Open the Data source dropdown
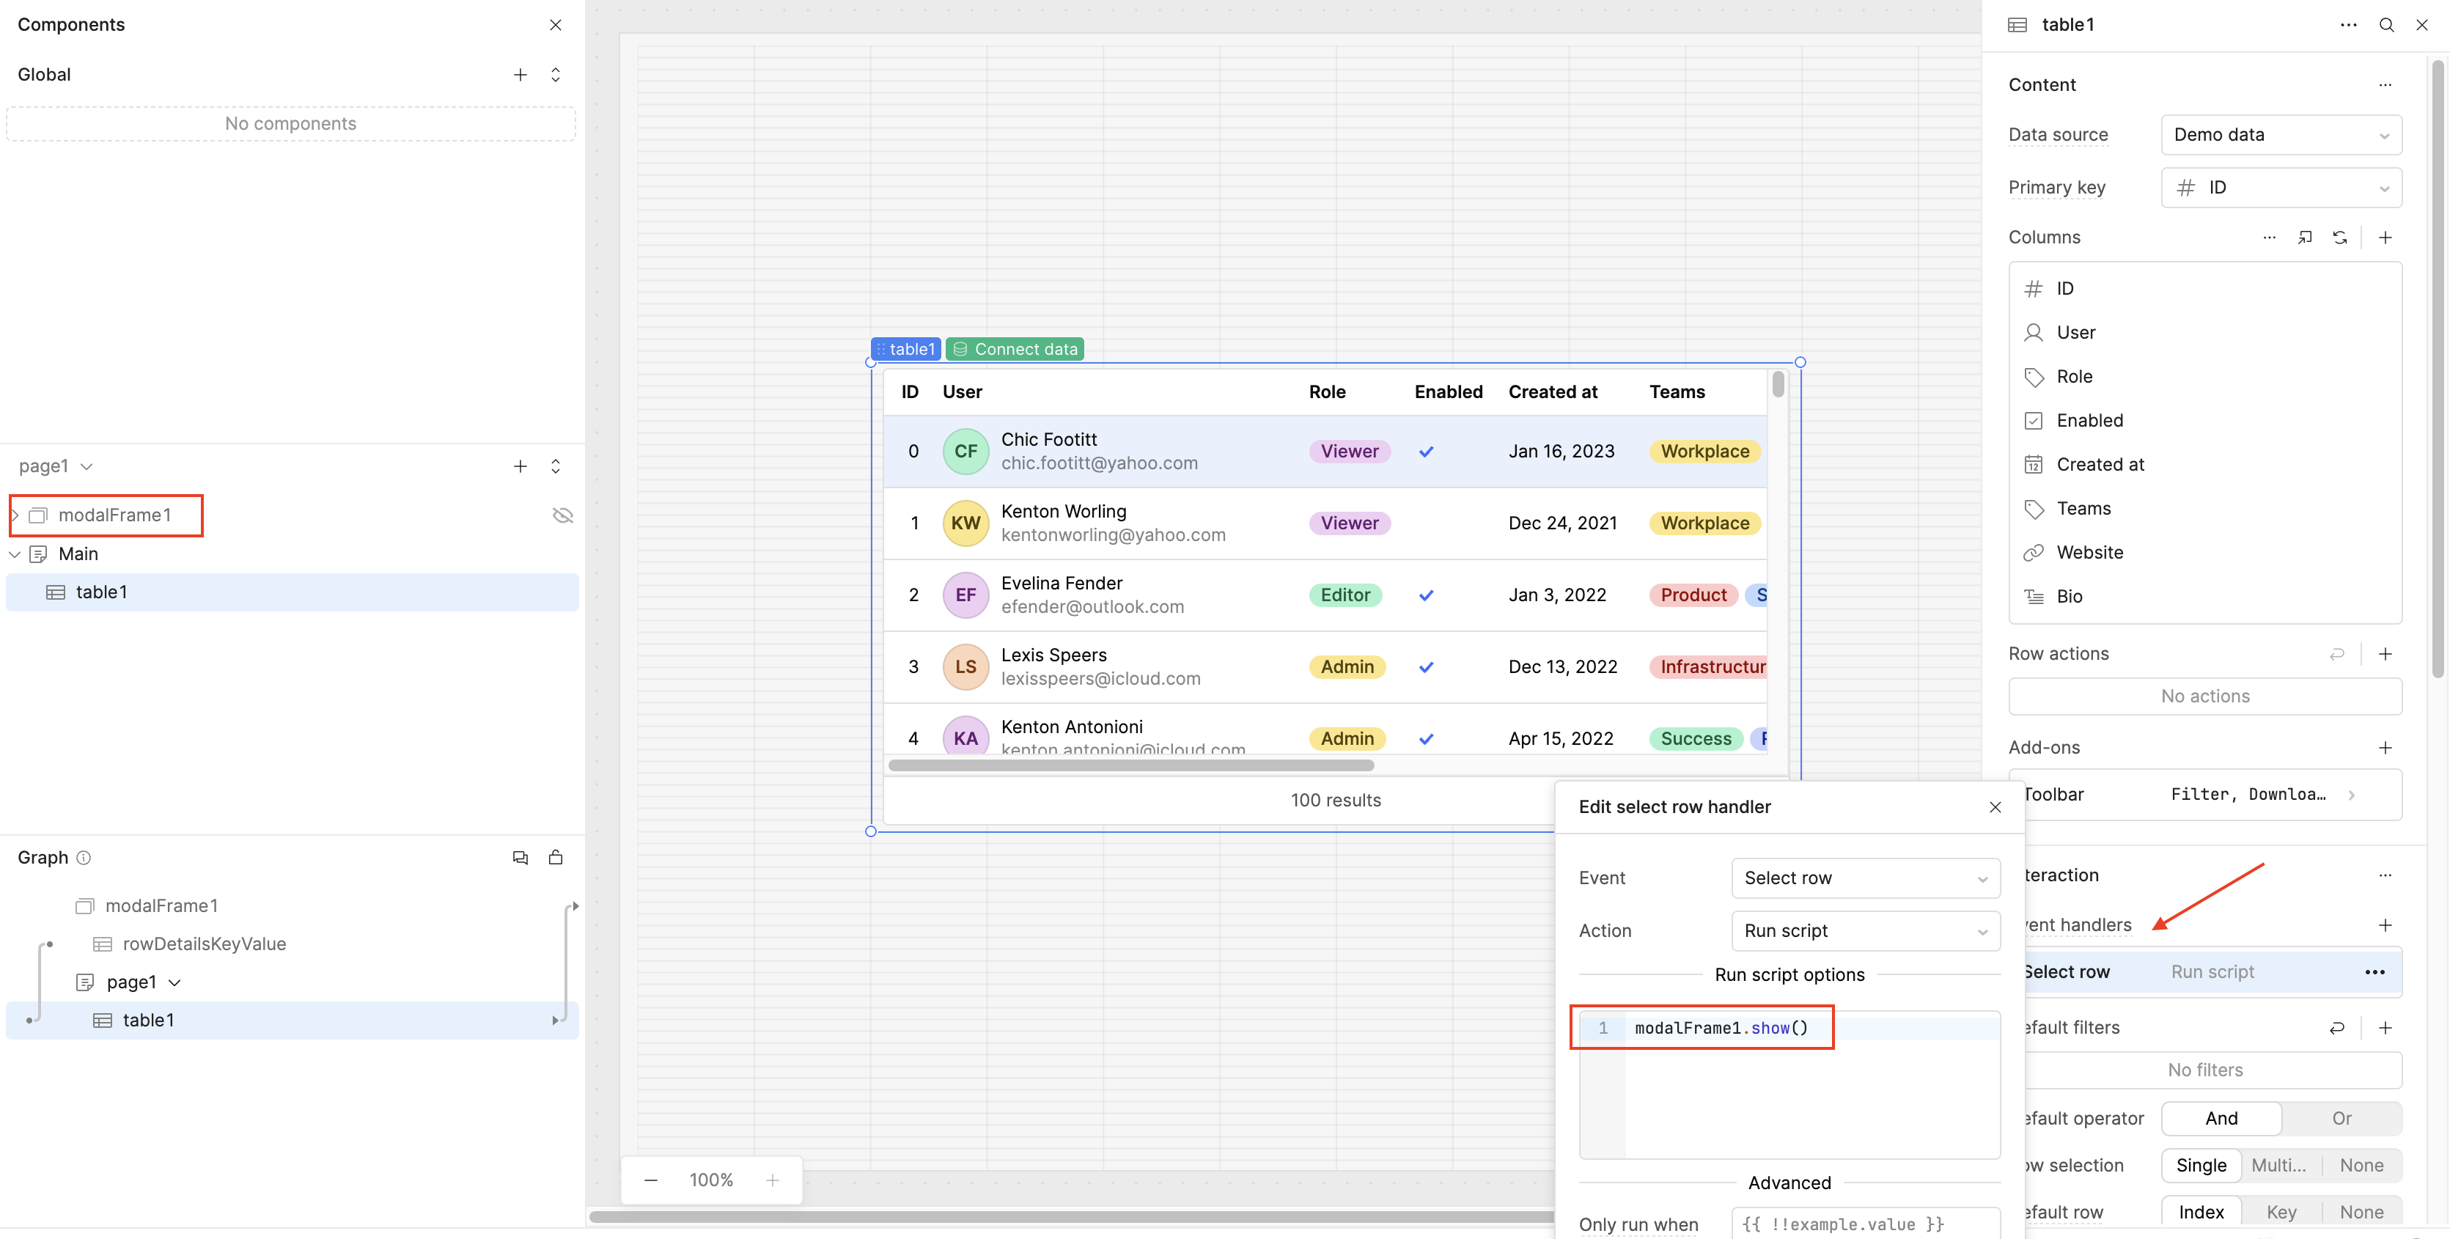2450x1239 pixels. pos(2281,135)
